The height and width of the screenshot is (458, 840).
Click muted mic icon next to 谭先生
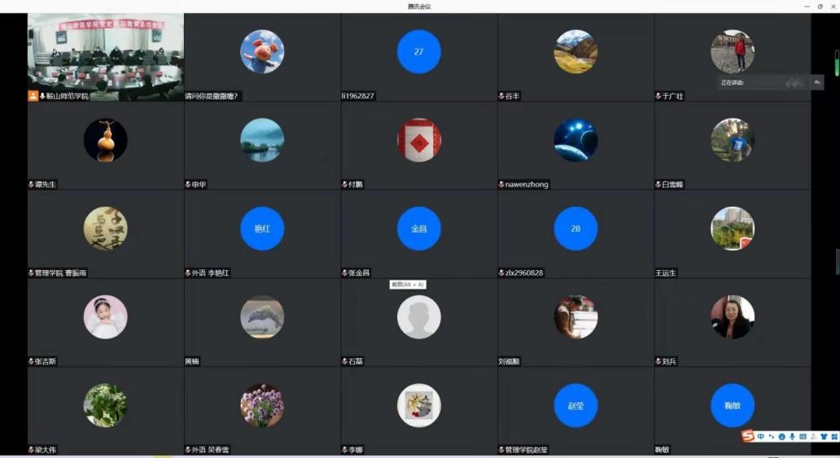point(31,185)
